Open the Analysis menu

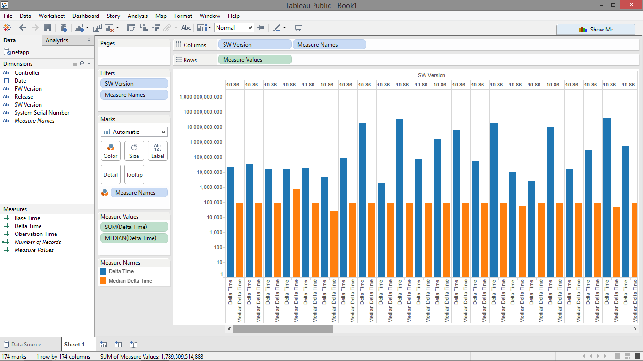(x=137, y=16)
